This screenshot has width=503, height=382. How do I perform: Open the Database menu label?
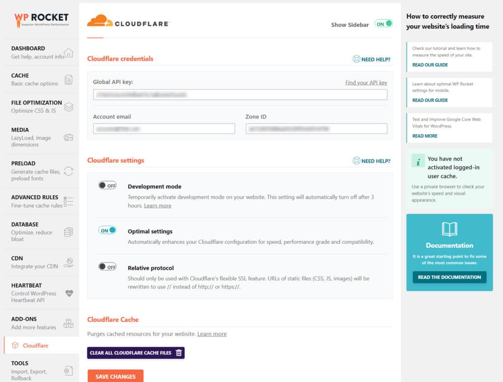(x=25, y=224)
